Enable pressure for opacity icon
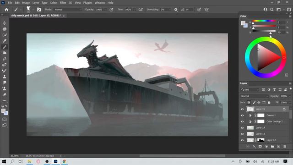Viewport: 293px width, 165px height. [x=111, y=10]
